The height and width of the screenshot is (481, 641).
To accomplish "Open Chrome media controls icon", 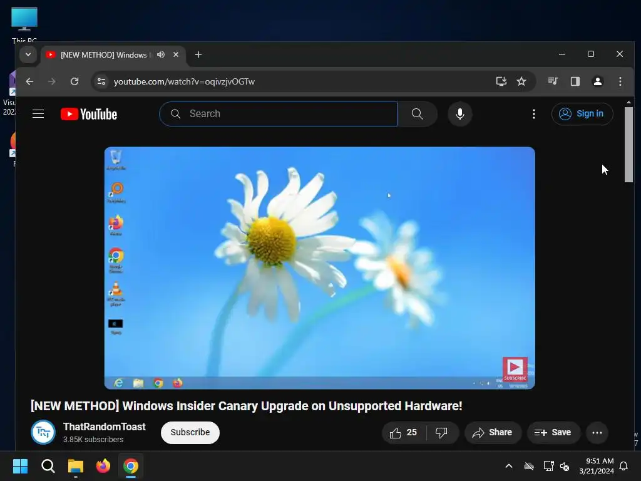I will coord(553,81).
